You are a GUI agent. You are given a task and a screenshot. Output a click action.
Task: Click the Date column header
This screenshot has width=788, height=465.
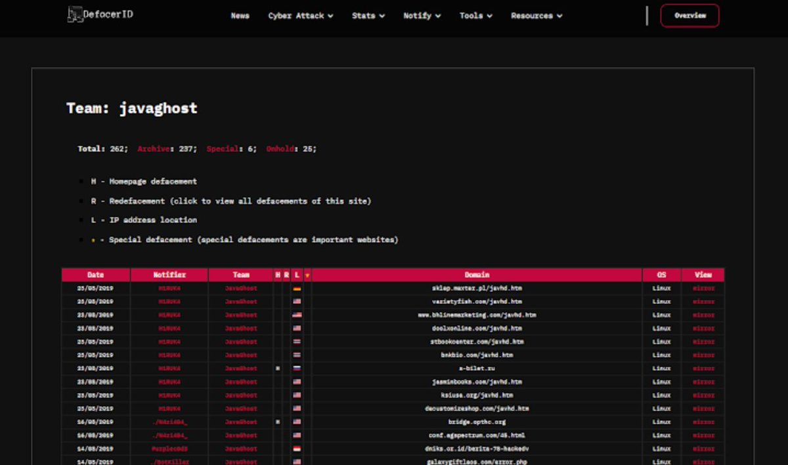[x=96, y=275]
